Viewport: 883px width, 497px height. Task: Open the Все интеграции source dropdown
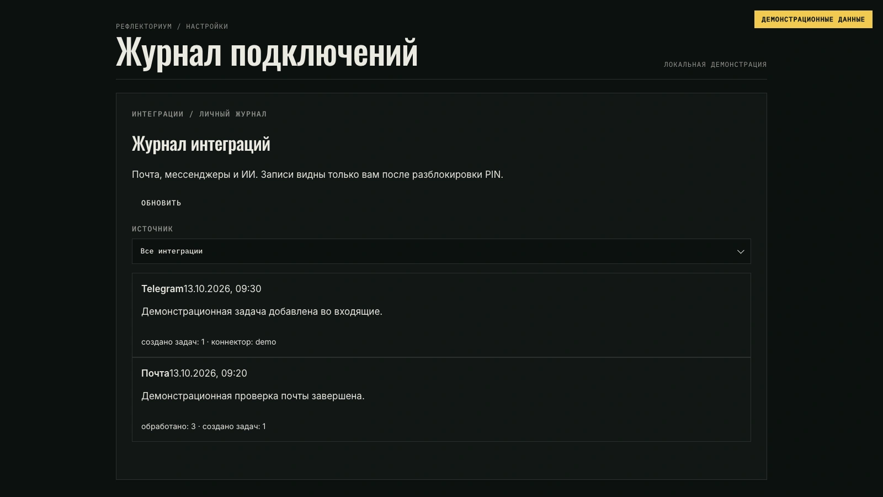[441, 251]
